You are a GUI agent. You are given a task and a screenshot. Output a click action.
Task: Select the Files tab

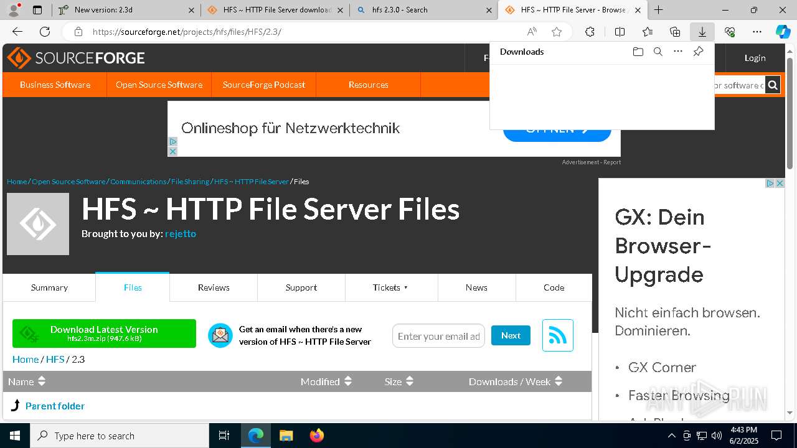133,287
